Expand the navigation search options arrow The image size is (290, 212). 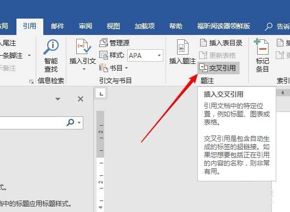tap(79, 122)
